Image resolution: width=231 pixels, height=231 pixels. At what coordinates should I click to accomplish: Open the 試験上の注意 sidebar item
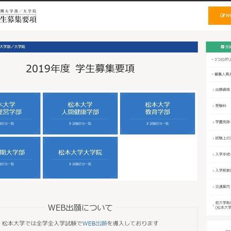221,138
